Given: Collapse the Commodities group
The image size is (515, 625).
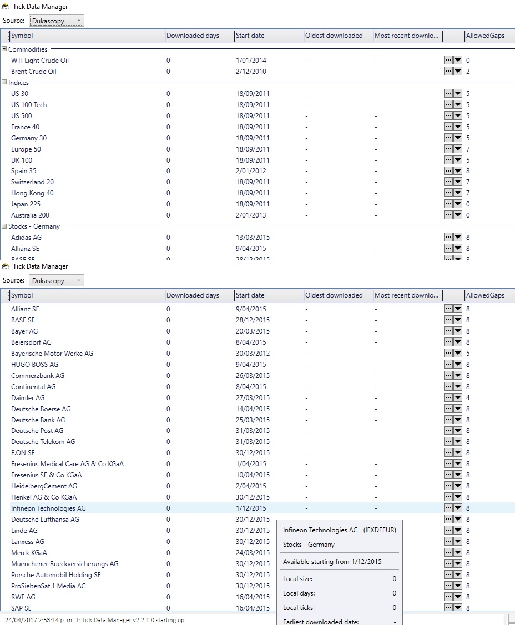Looking at the screenshot, I should [x=4, y=49].
